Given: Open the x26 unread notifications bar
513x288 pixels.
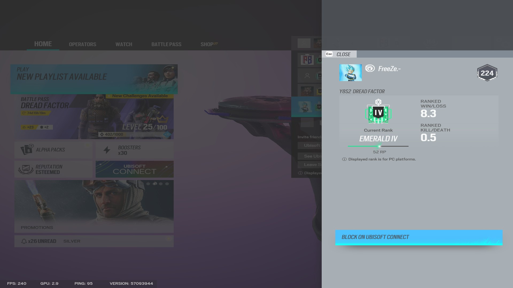Looking at the screenshot, I should click(x=94, y=241).
